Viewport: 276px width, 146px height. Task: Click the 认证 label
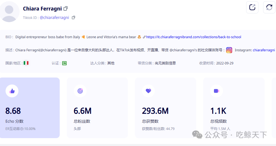56,63
